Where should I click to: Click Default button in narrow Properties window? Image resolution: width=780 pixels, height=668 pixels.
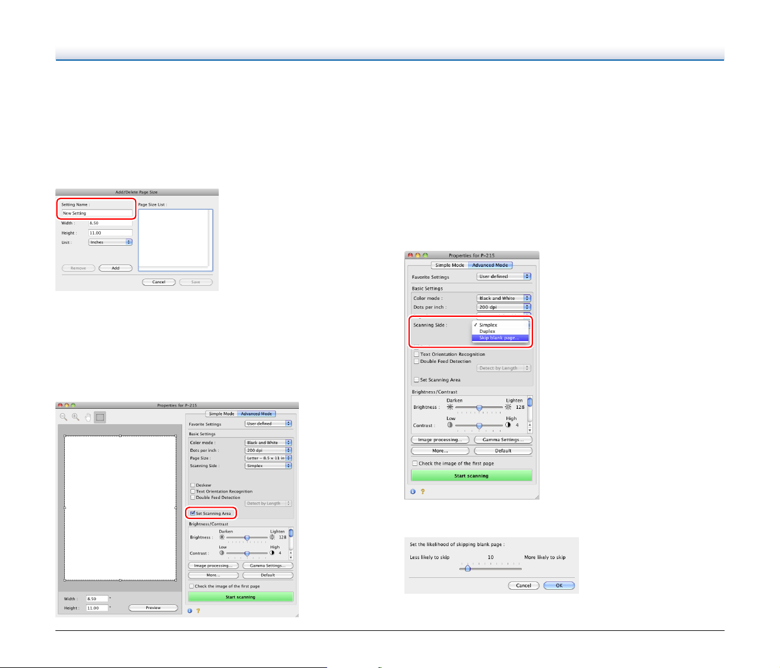point(503,451)
